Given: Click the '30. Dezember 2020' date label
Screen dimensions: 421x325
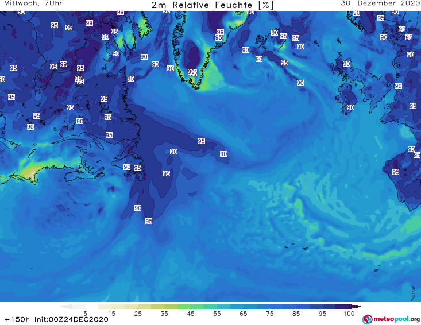Looking at the screenshot, I should pyautogui.click(x=380, y=3).
